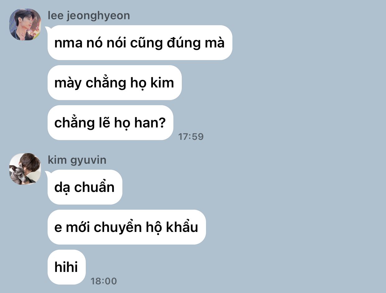The height and width of the screenshot is (293, 386).
Task: Select the "hihi" message bubble
Action: pos(67,267)
